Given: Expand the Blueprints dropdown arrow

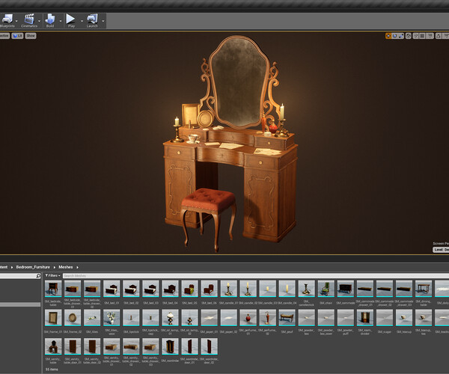Looking at the screenshot, I should coord(16,21).
